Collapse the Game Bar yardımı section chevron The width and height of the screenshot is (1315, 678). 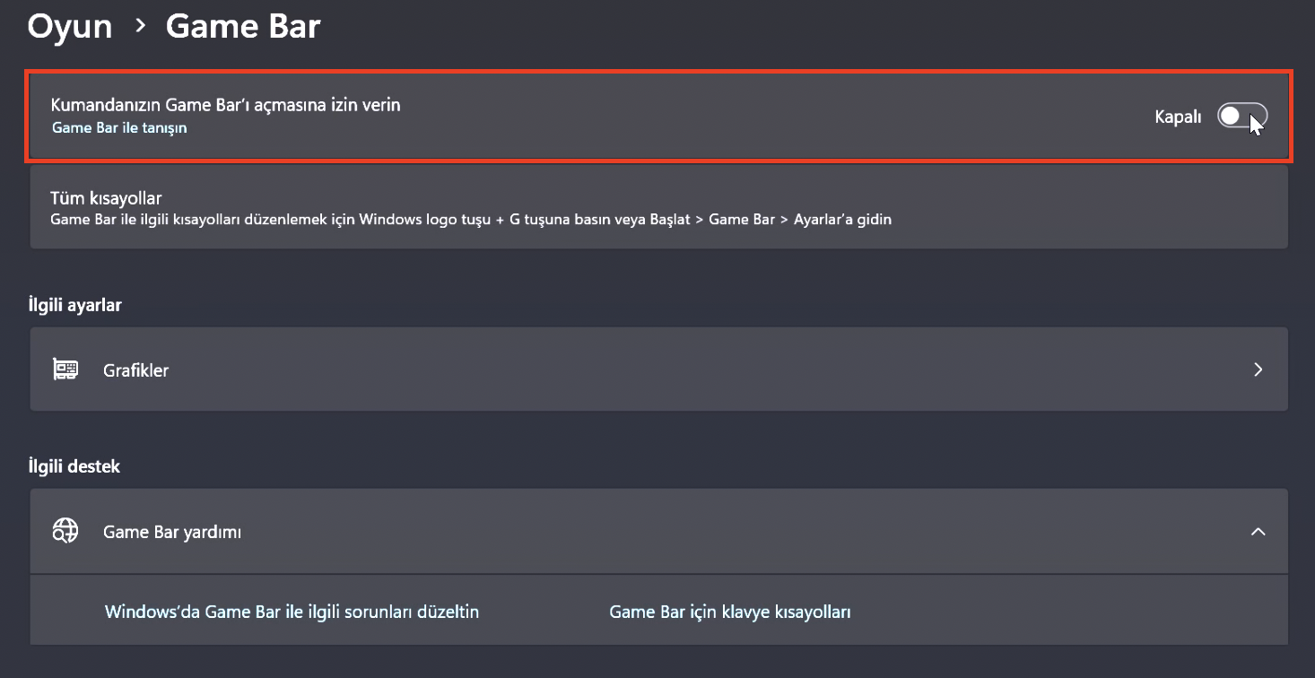1258,532
